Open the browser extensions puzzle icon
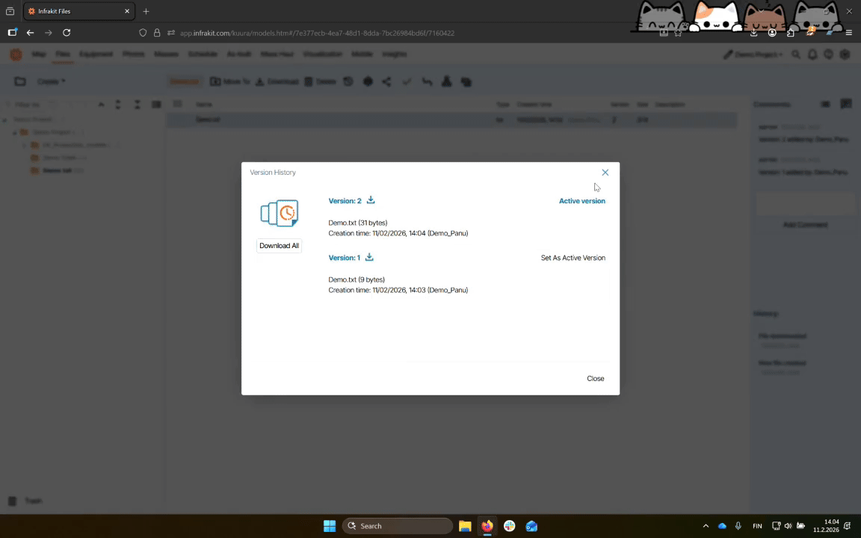The height and width of the screenshot is (538, 861). (791, 33)
